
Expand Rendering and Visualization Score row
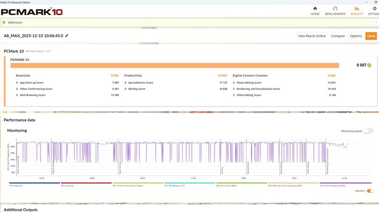pos(234,89)
